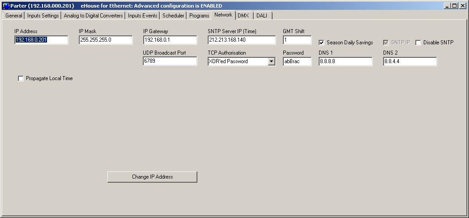Maximize the Parter window
This screenshot has width=469, height=218.
pyautogui.click(x=455, y=6)
